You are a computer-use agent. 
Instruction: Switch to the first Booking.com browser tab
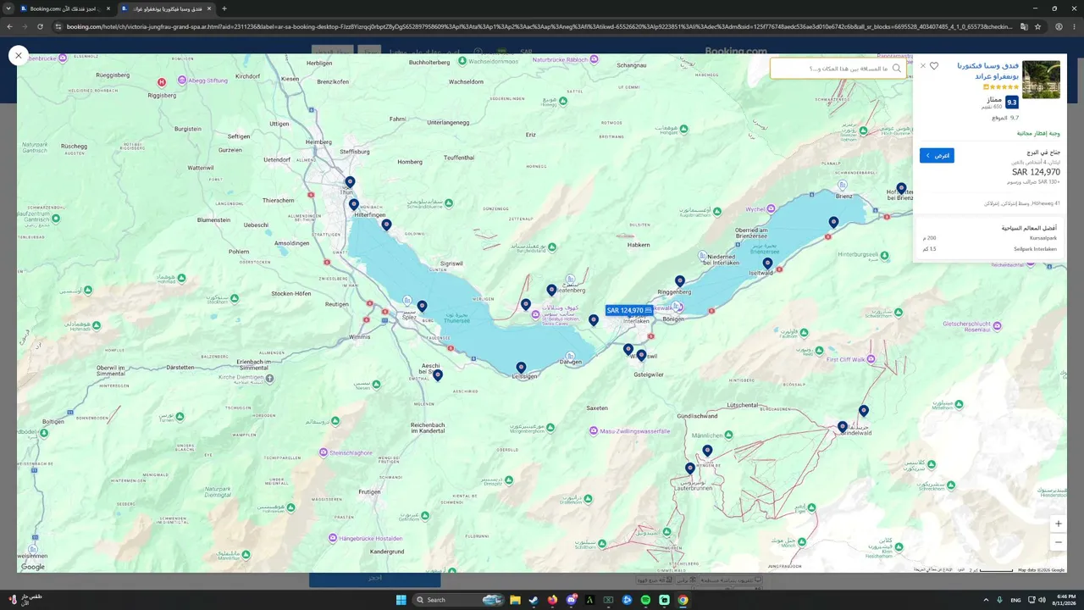point(64,8)
